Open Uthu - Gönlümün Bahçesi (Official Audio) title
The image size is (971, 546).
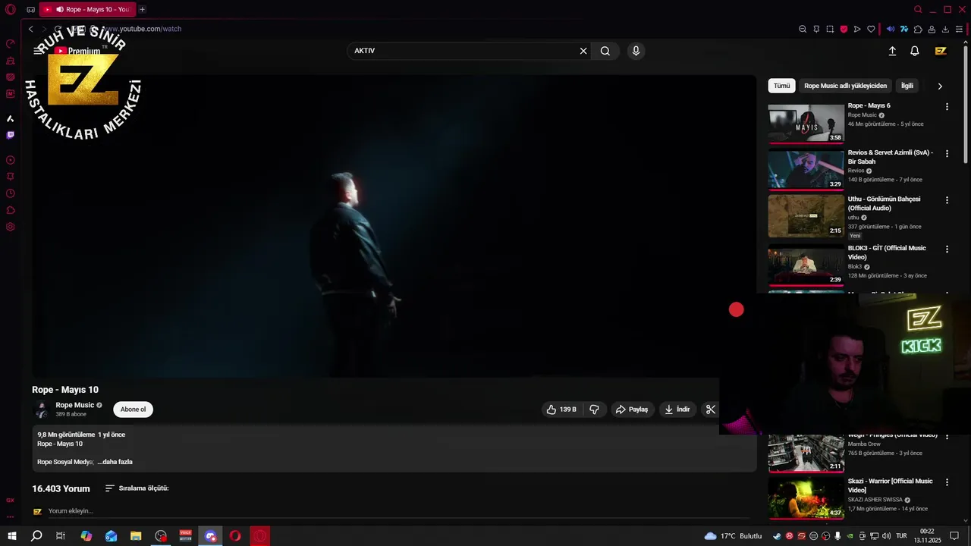point(884,203)
